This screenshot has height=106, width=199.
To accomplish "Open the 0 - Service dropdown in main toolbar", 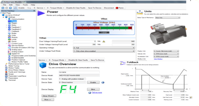I will [39, 8].
